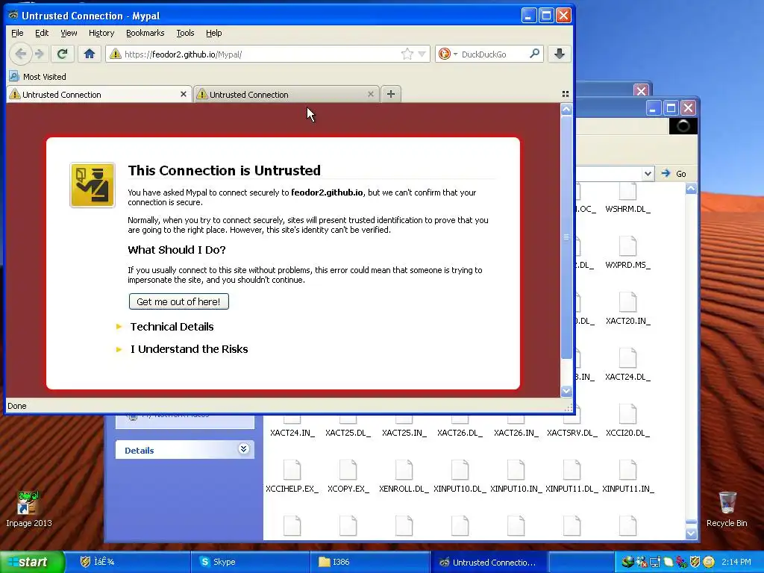Click the browser Forward arrow button
764x573 pixels.
pyautogui.click(x=40, y=54)
